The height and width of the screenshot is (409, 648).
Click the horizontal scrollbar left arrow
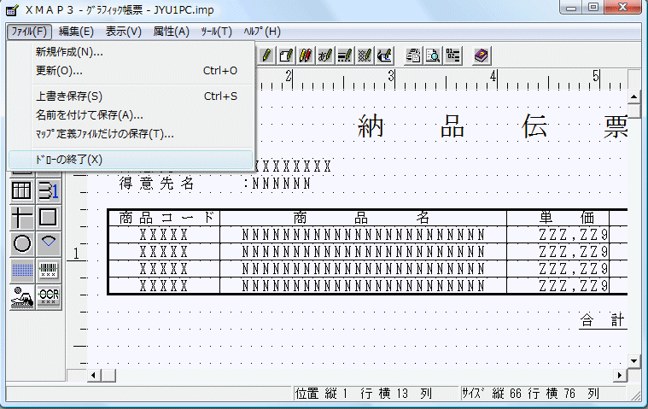[94, 375]
